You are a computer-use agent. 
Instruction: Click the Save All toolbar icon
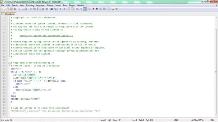(15, 9)
